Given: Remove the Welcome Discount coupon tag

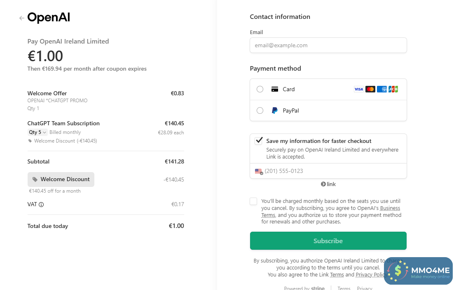Looking at the screenshot, I should tap(61, 180).
